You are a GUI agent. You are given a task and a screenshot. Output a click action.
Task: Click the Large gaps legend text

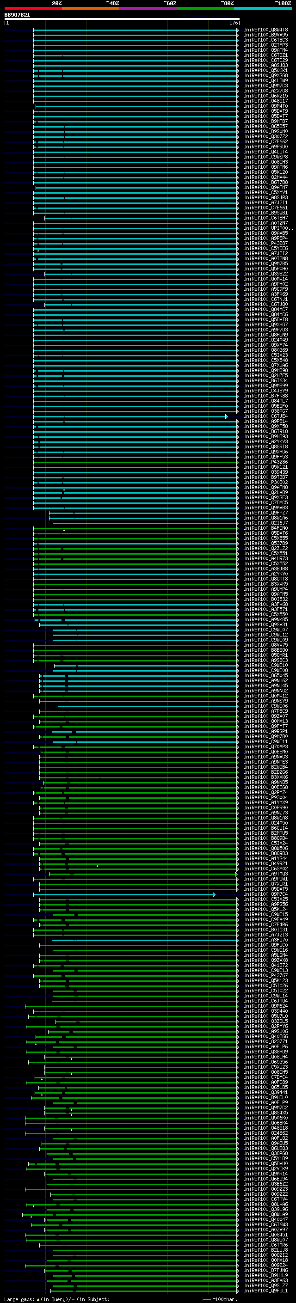[x=57, y=1299]
